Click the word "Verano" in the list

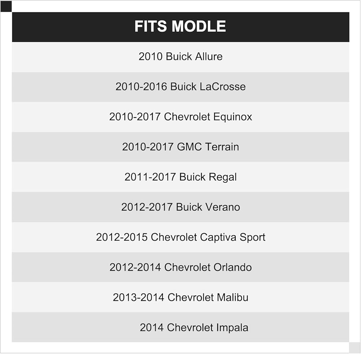[223, 207]
